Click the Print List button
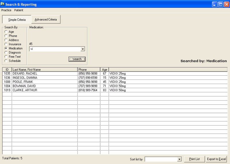This screenshot has width=230, height=164. (x=194, y=159)
